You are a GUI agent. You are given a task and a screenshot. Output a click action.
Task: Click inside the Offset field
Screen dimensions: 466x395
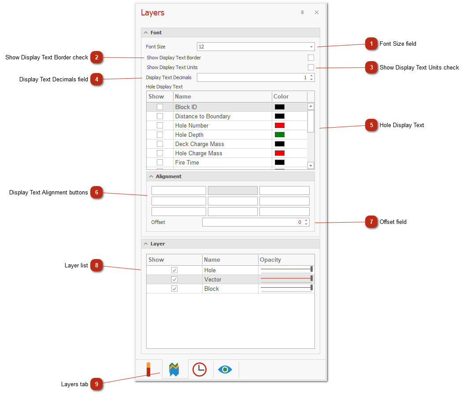click(x=251, y=222)
